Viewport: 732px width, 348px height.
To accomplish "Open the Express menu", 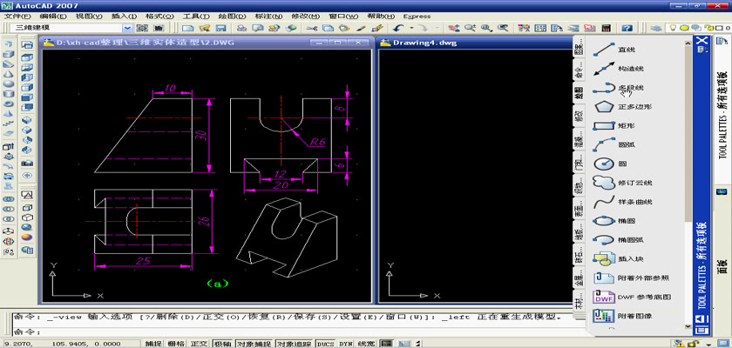I will click(x=417, y=17).
